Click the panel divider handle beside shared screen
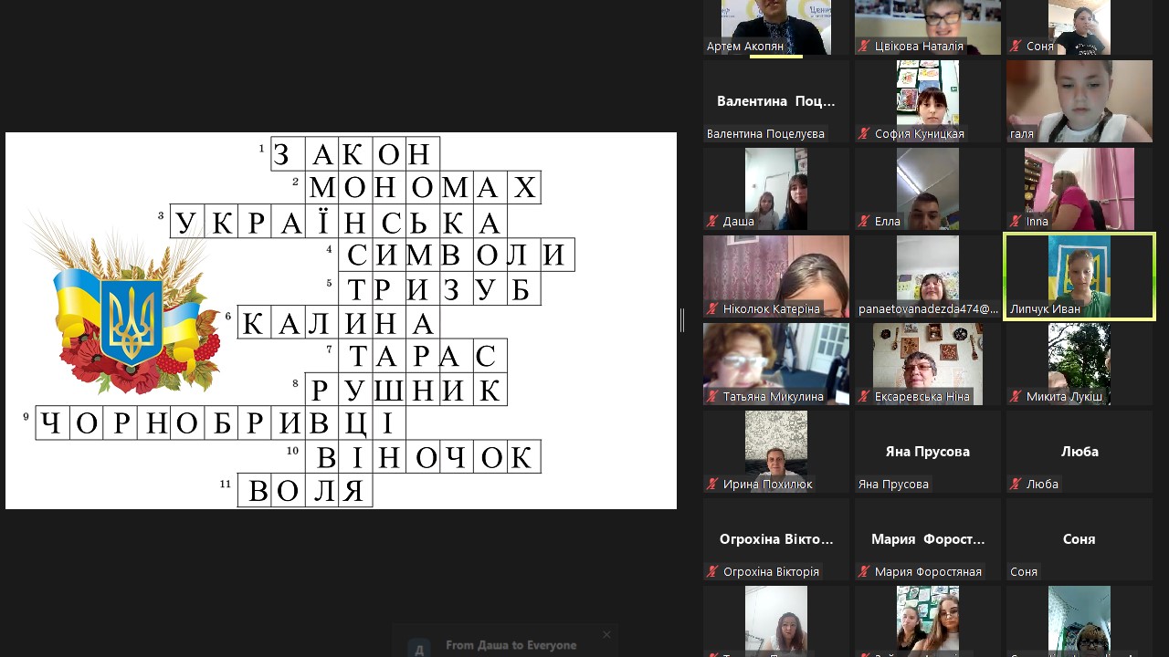The height and width of the screenshot is (657, 1169). [682, 320]
